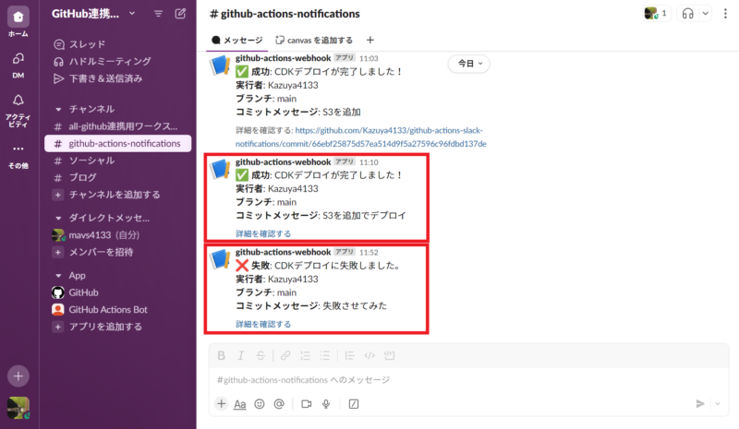This screenshot has height=429, width=739.
Task: Click the round plus button in left rail
Action: pyautogui.click(x=18, y=375)
